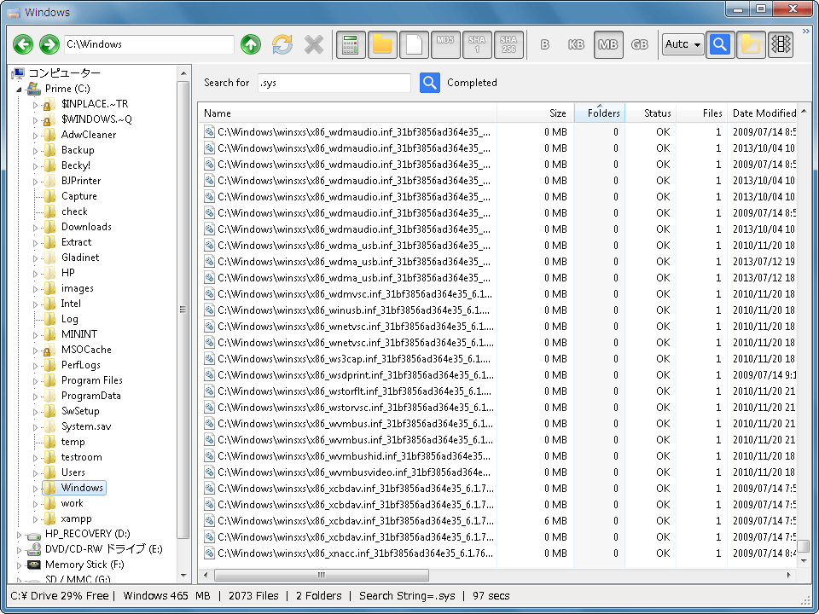The image size is (819, 614).
Task: Expand HP_RECOVERY (D:) drive
Action: click(x=20, y=535)
